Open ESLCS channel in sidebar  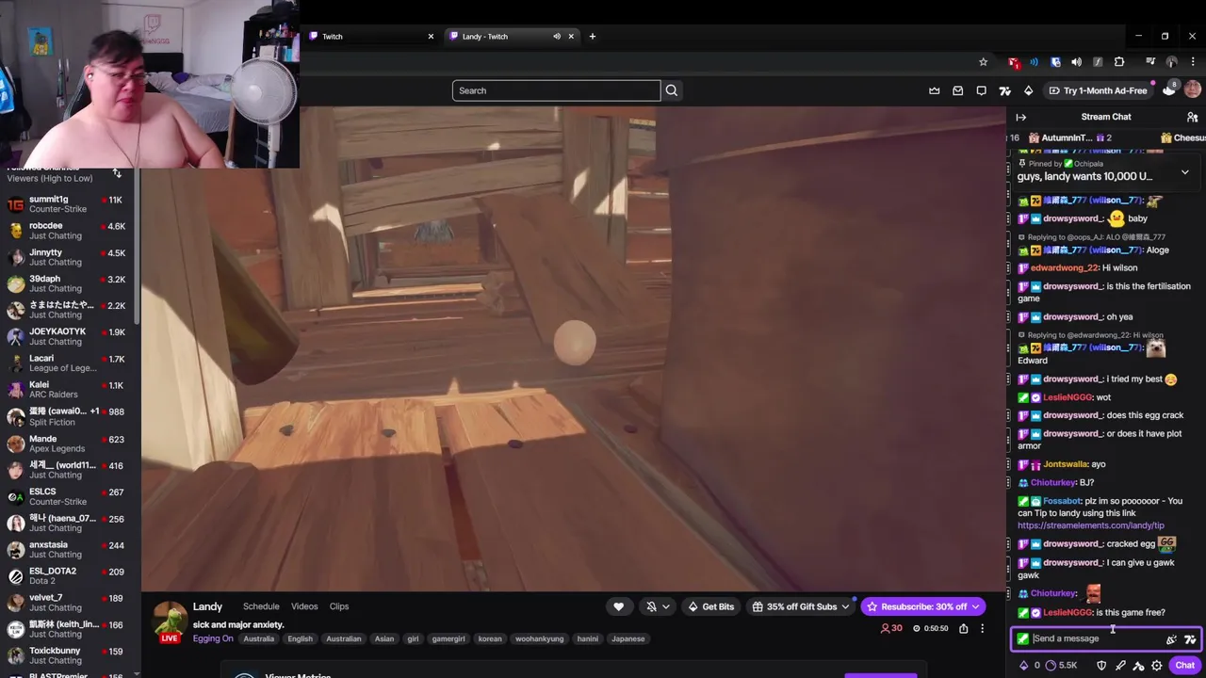coord(71,496)
